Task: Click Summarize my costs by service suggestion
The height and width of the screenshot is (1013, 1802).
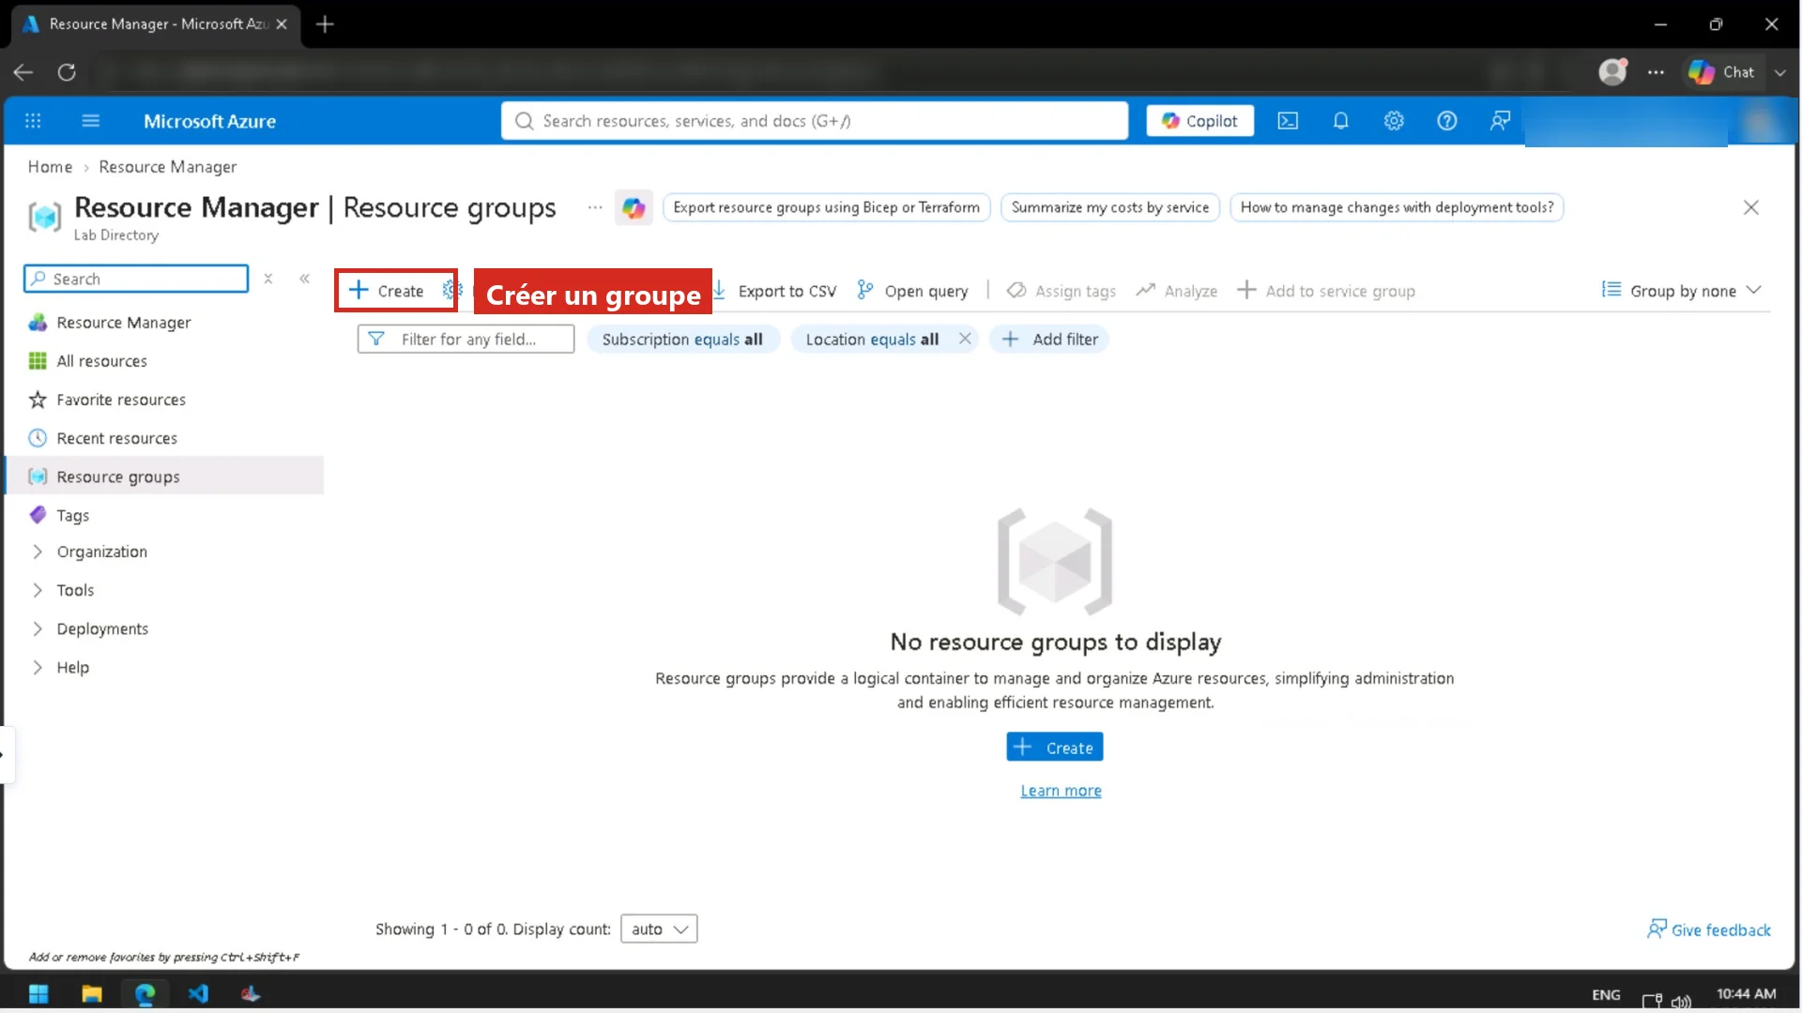Action: [x=1109, y=207]
